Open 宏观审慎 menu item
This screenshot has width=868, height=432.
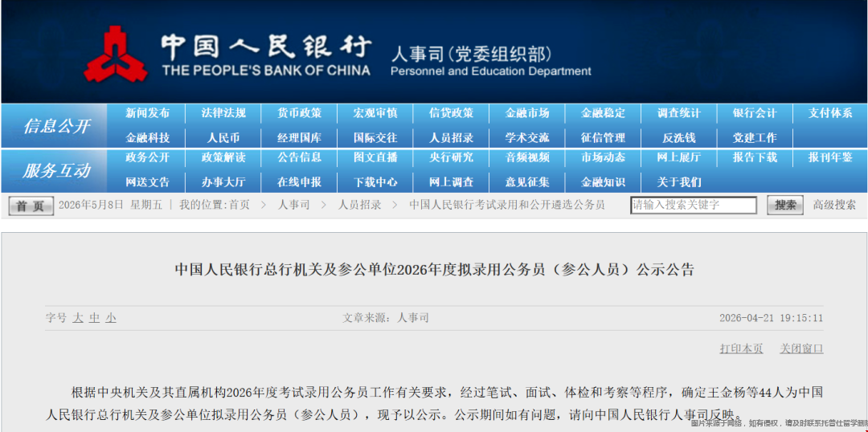coord(375,114)
